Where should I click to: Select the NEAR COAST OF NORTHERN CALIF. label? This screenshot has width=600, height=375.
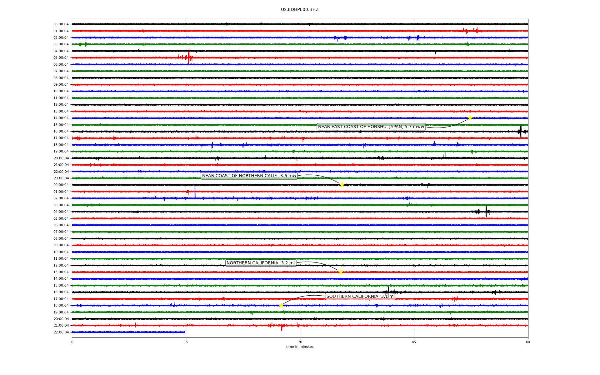point(249,176)
